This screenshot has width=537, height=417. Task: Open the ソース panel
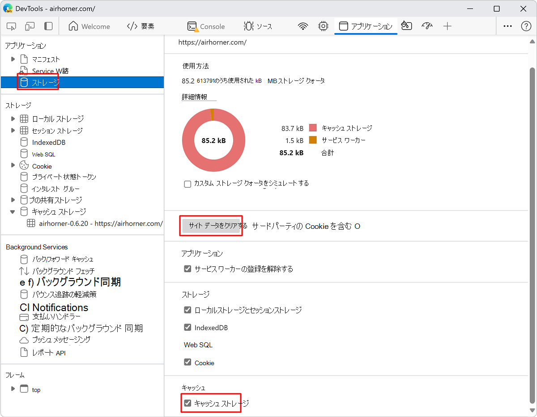point(258,26)
